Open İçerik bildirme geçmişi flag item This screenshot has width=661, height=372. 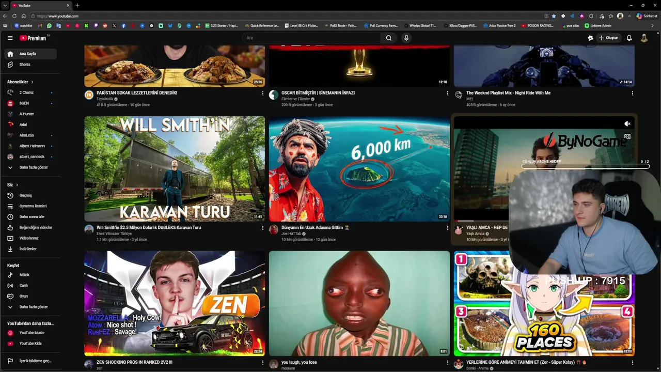(x=30, y=361)
